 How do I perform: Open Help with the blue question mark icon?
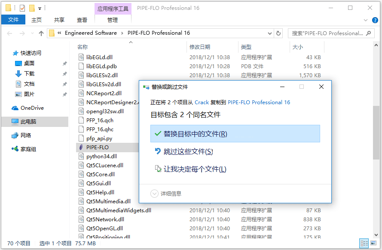coord(375,20)
